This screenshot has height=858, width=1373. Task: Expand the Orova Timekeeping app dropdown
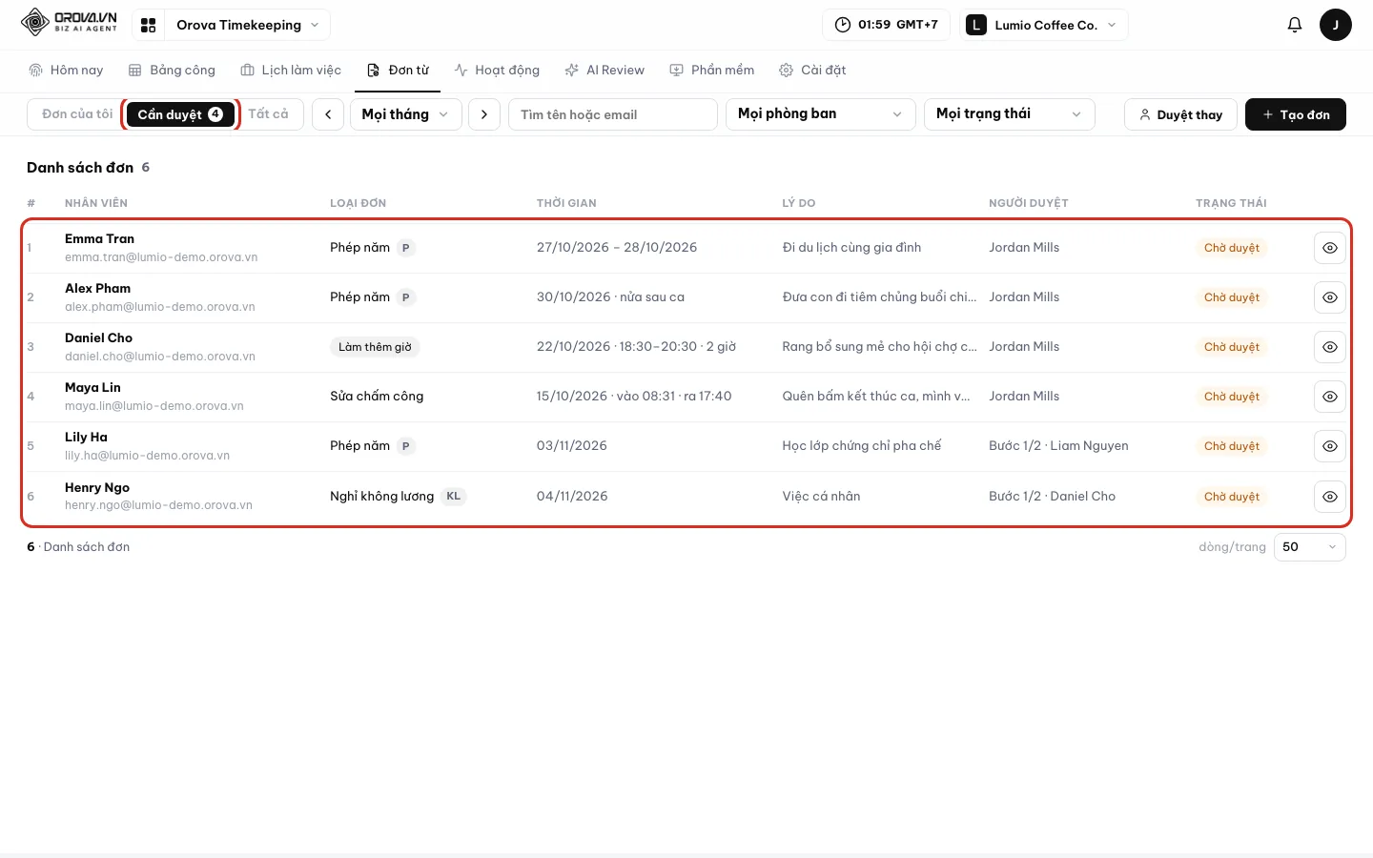[x=247, y=25]
